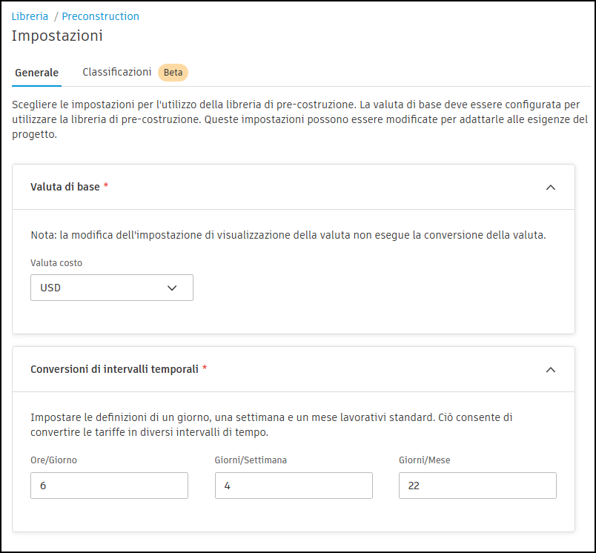Collapse the Valuta di base section chevron

(x=550, y=188)
